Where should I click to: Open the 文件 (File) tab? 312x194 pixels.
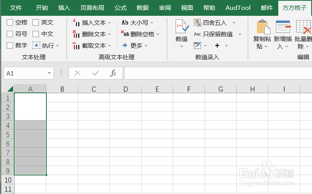(x=16, y=8)
